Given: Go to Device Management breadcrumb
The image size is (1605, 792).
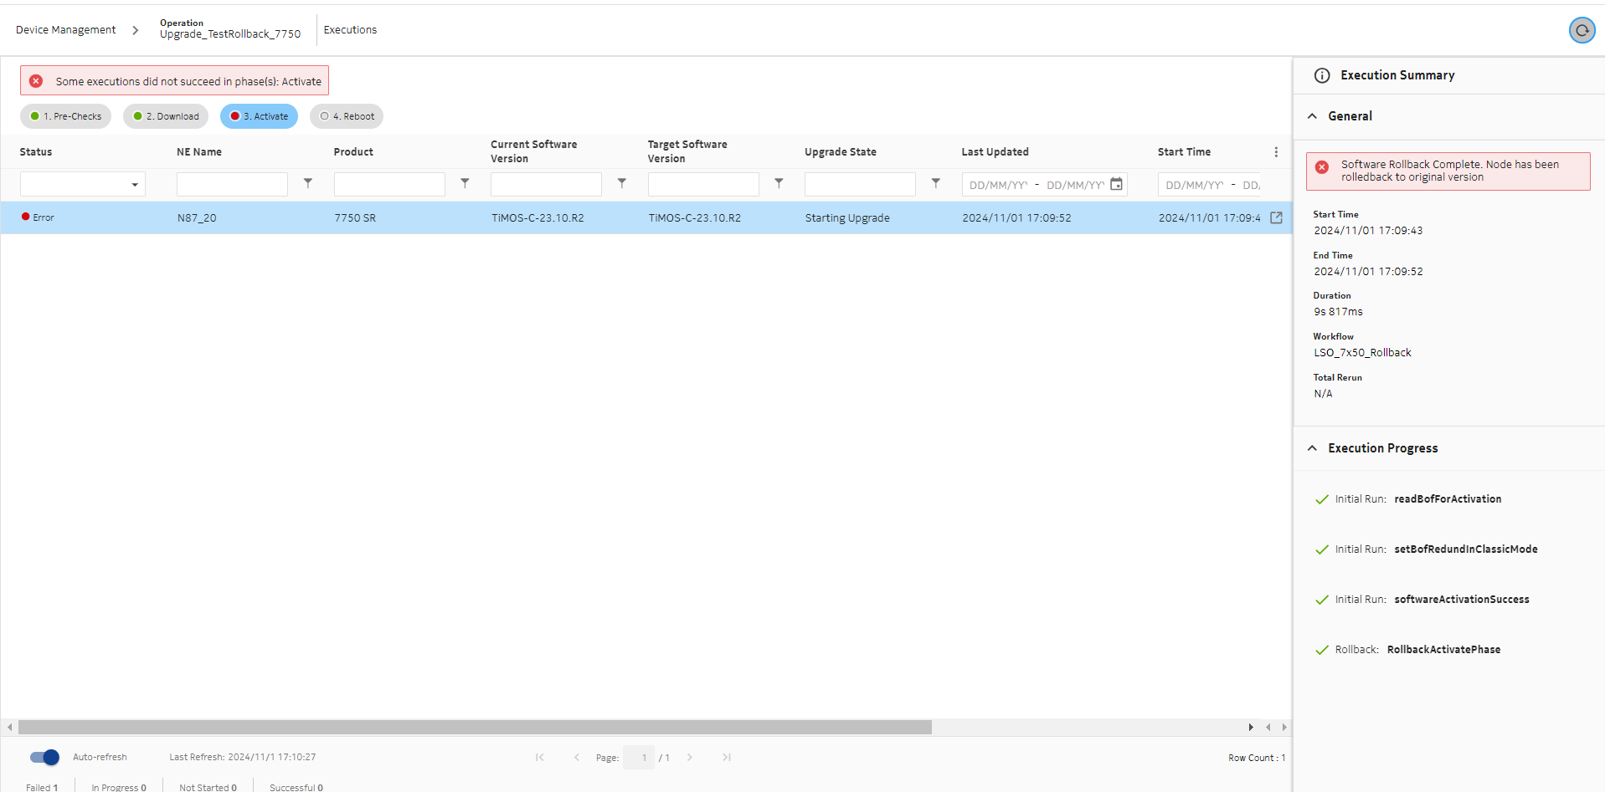Looking at the screenshot, I should click(66, 30).
